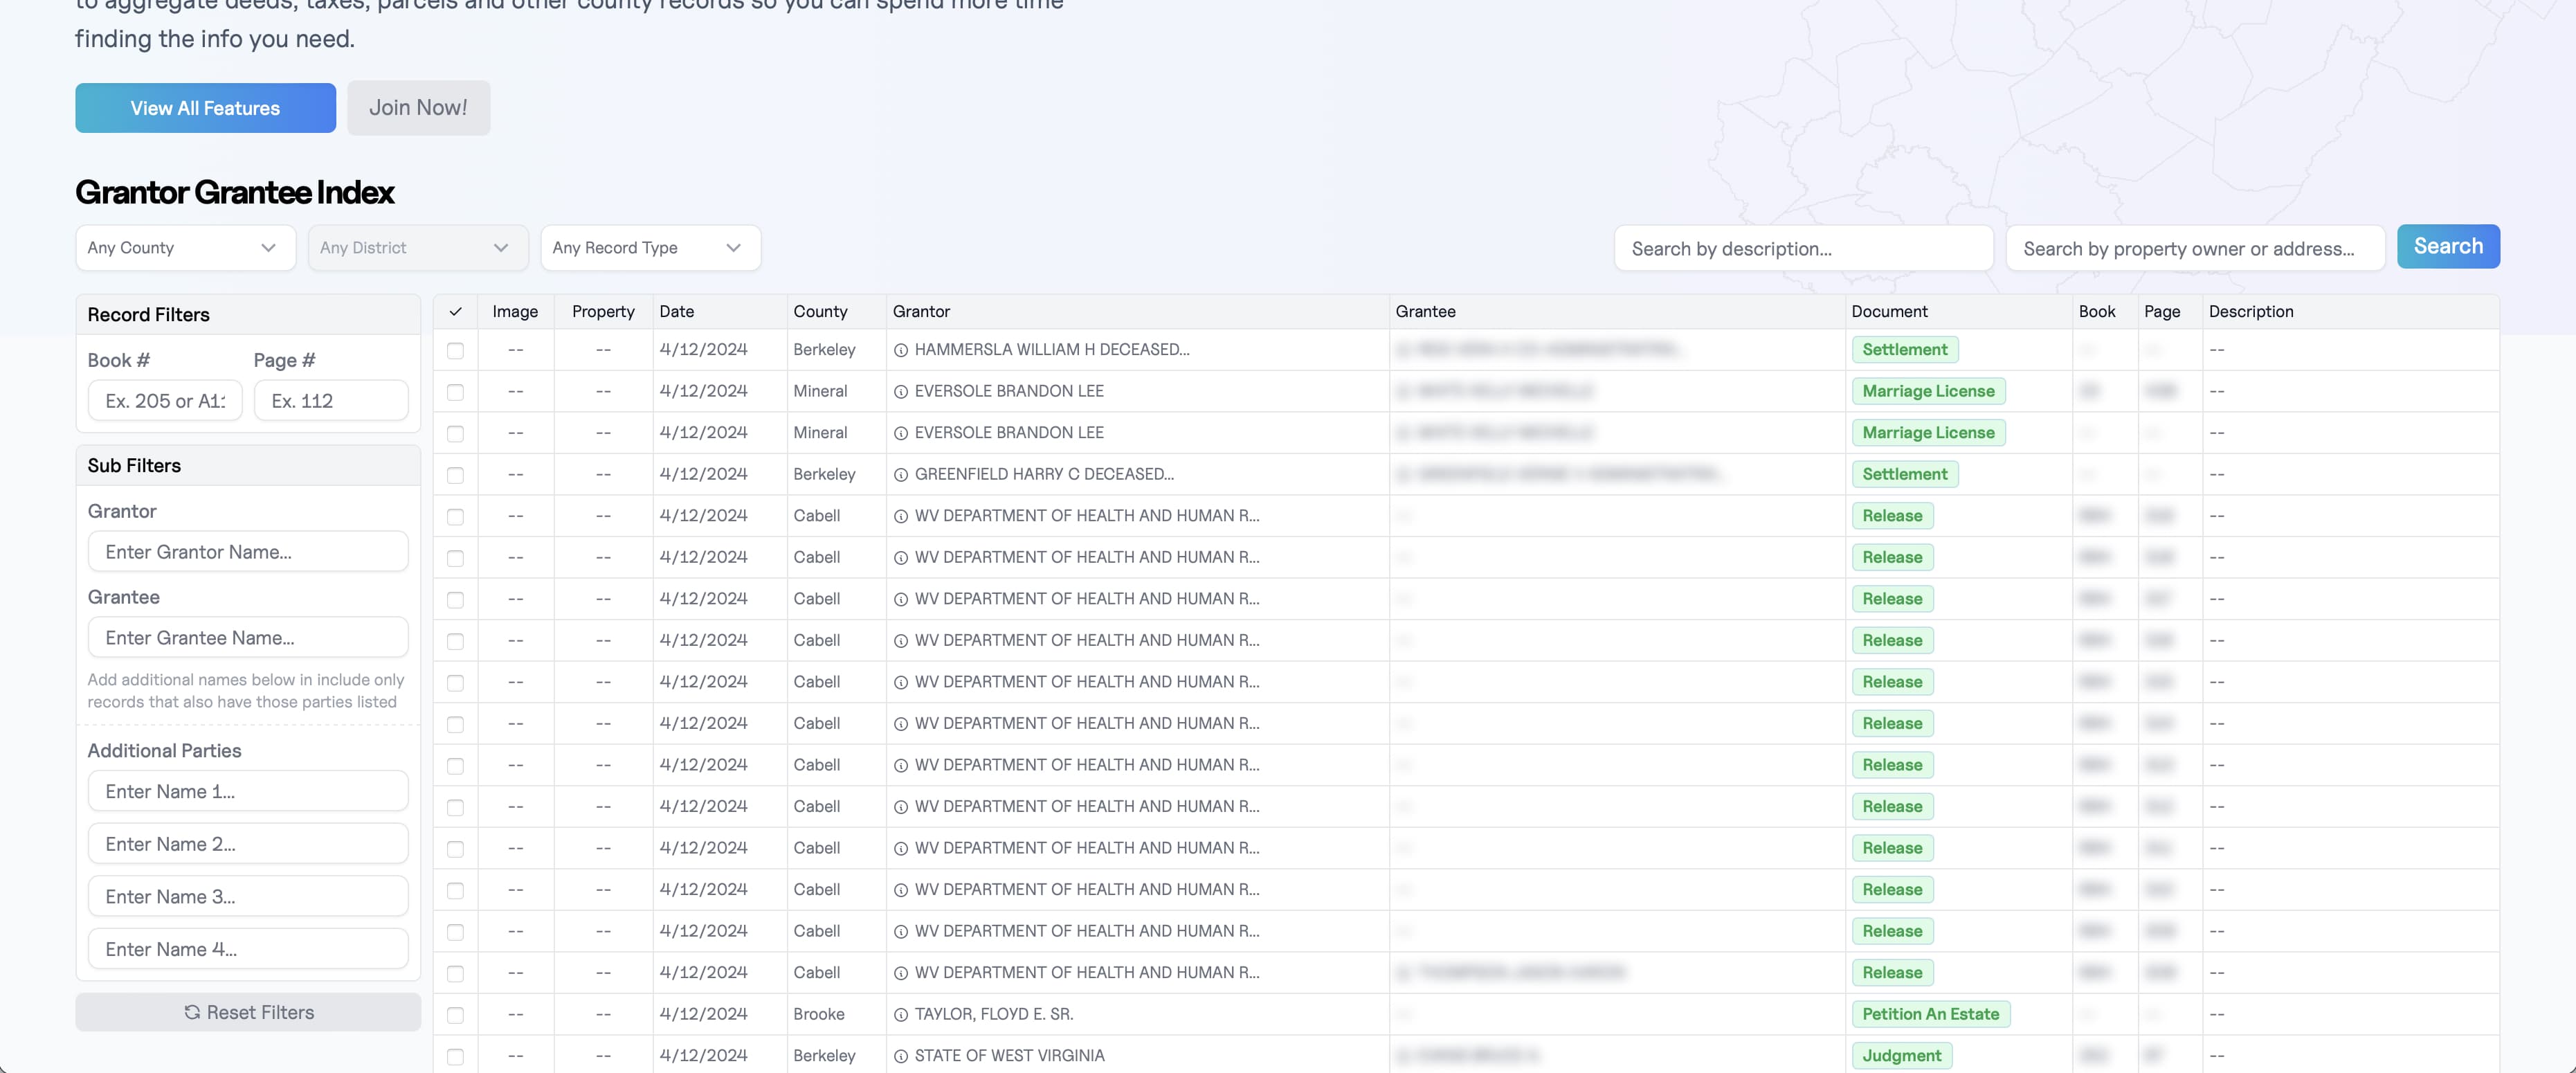Viewport: 2576px width, 1073px height.
Task: Sort by the Date column header
Action: click(677, 312)
